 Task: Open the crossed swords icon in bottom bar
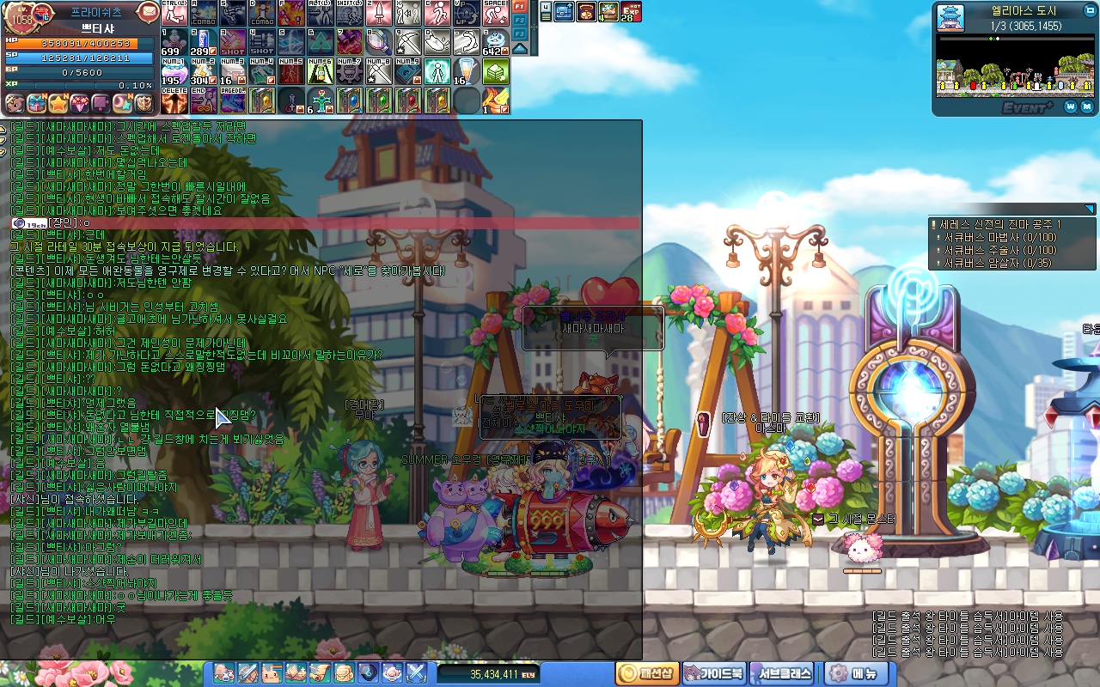click(x=417, y=673)
